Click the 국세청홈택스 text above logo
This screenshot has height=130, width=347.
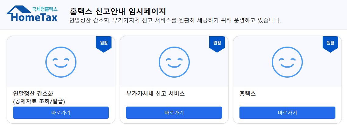[45, 9]
